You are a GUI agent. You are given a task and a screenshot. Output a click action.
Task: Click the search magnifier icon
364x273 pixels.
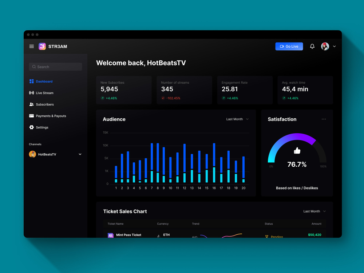tap(34, 67)
